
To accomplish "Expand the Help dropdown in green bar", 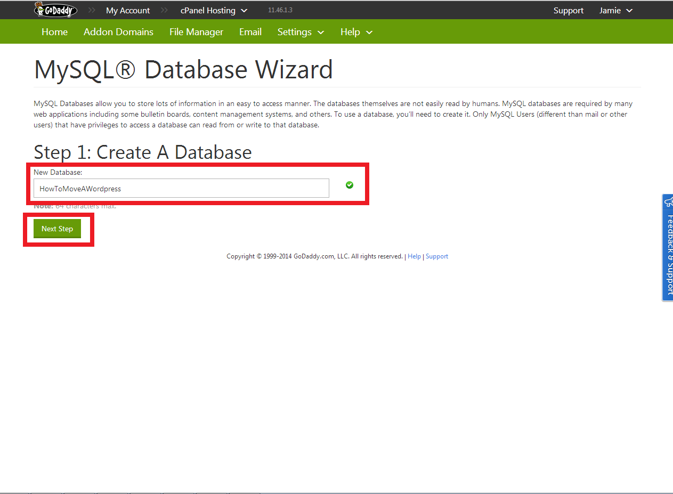I will point(356,32).
